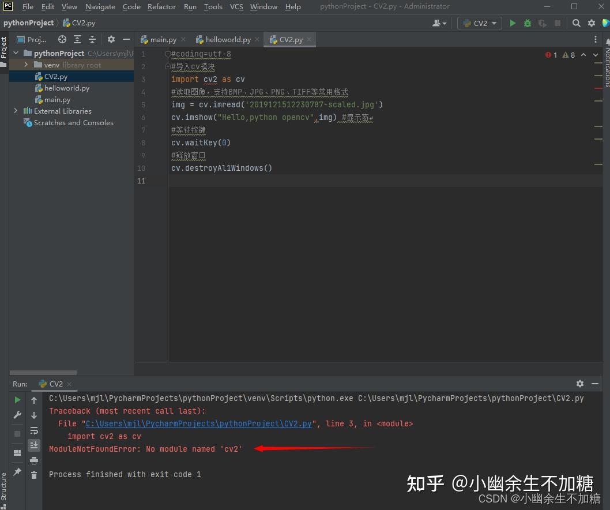Select the soft-wrap icon in the Run console
Viewport: 610px width, 510px height.
34,430
